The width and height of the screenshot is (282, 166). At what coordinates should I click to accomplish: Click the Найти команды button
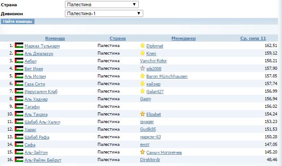pyautogui.click(x=17, y=21)
